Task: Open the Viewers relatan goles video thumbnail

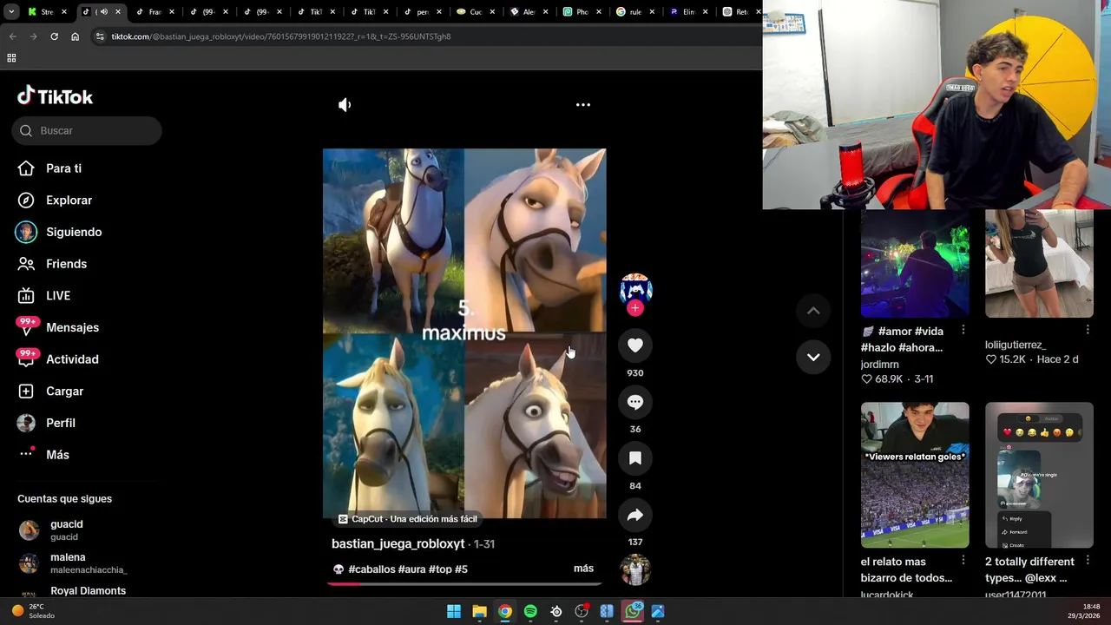Action: click(x=915, y=475)
